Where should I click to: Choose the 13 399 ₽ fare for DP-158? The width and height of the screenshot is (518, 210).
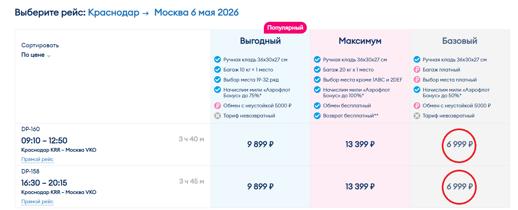(360, 187)
